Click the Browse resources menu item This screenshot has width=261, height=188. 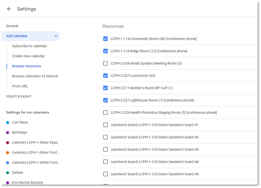click(x=27, y=66)
